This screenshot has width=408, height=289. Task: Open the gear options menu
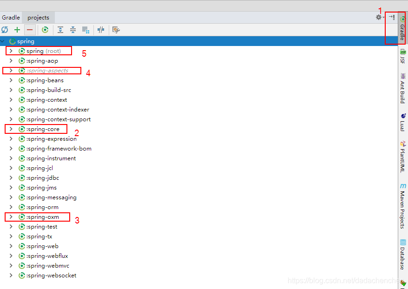point(379,18)
